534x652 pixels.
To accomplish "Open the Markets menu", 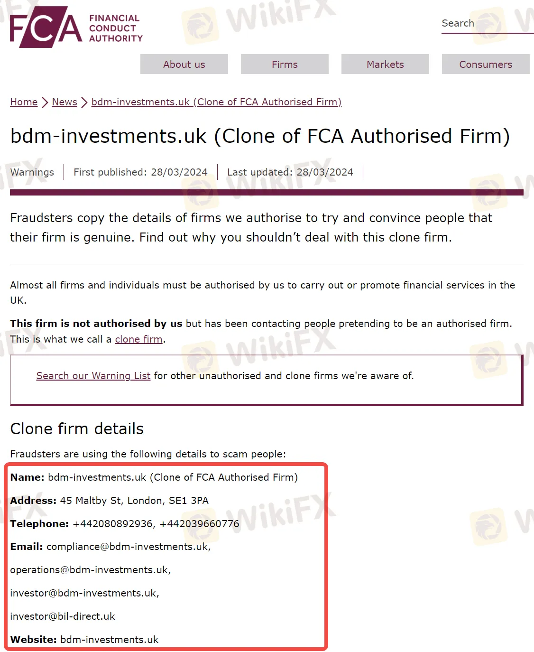I will (x=385, y=65).
